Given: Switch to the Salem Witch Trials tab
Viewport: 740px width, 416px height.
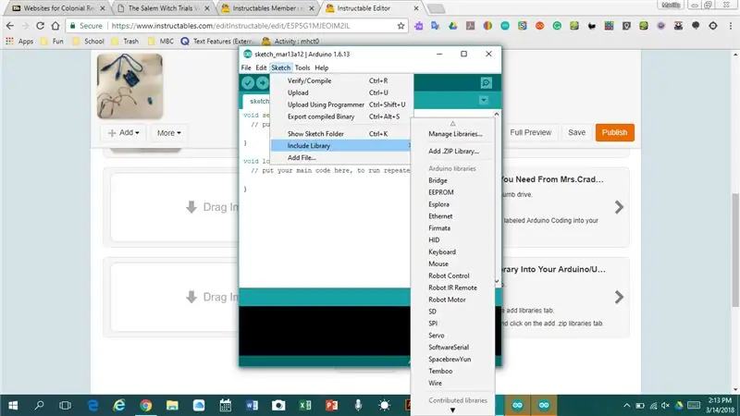Looking at the screenshot, I should pyautogui.click(x=164, y=8).
